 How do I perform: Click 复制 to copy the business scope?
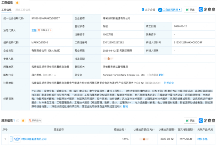pos(125,107)
